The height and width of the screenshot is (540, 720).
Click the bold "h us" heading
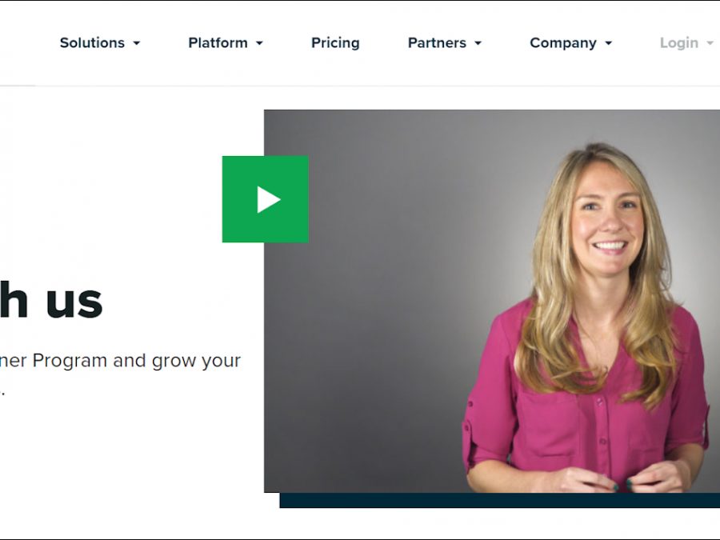click(x=51, y=301)
